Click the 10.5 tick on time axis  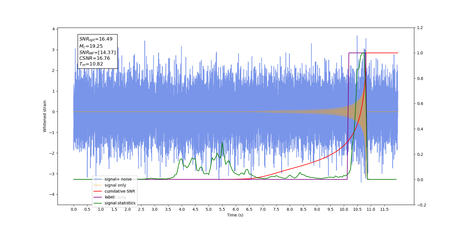(x=357, y=209)
